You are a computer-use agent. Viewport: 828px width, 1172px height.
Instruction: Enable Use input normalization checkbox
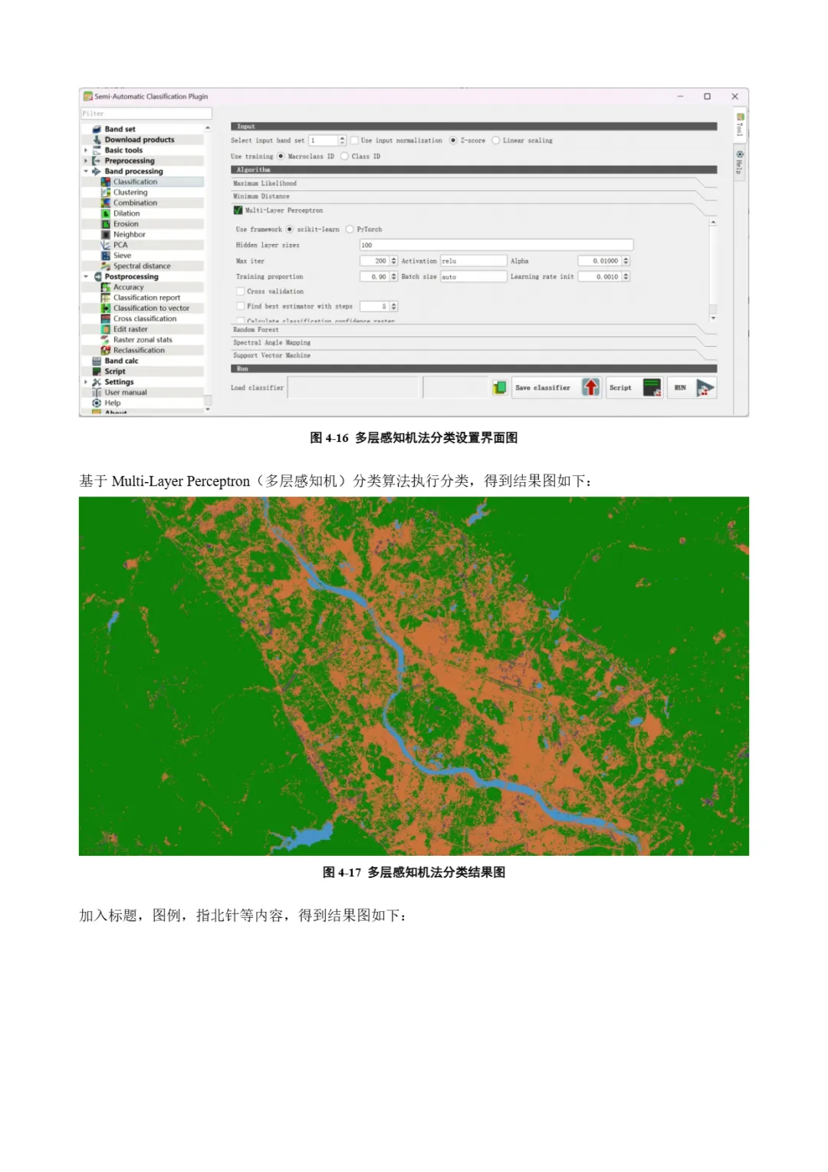click(354, 140)
